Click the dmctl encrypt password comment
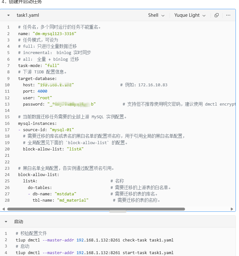 179,104
